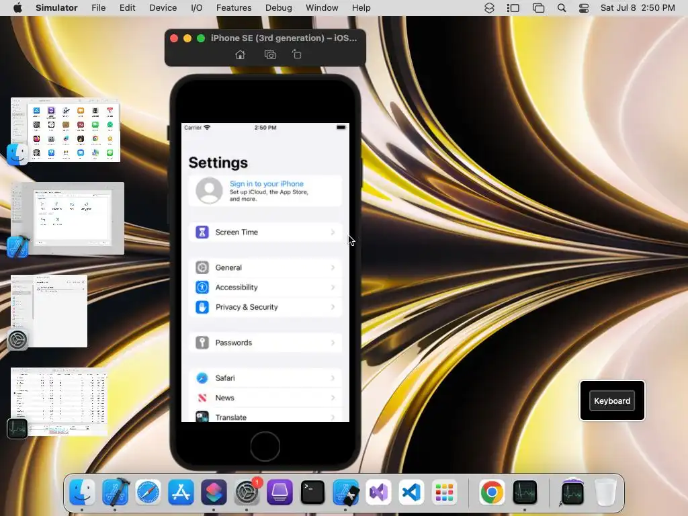688x516 pixels.
Task: Launch Terminal from the Dock
Action: 312,492
